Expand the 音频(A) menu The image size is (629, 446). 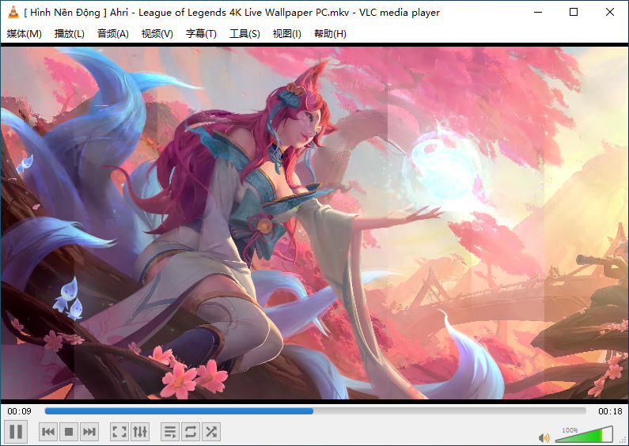click(x=112, y=34)
